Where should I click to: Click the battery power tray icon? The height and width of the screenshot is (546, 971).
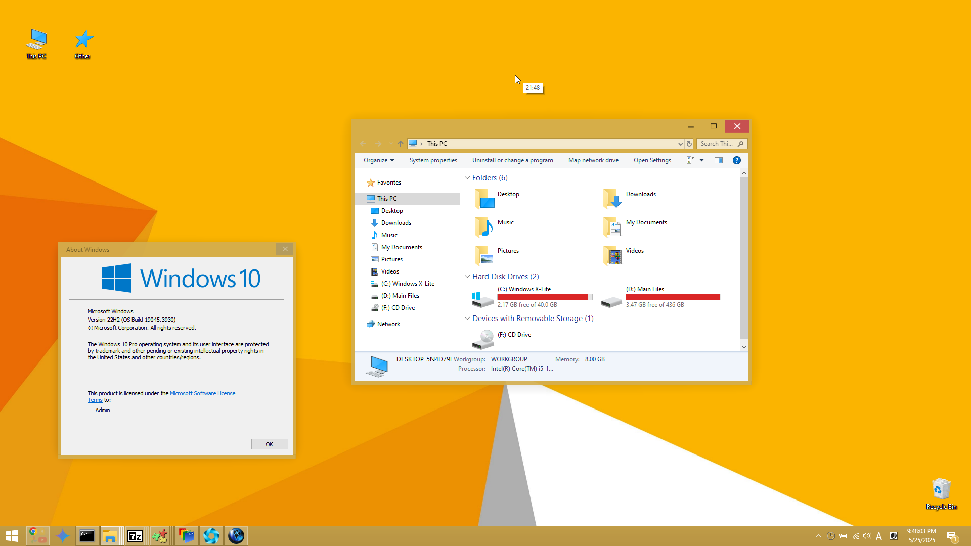pyautogui.click(x=843, y=536)
